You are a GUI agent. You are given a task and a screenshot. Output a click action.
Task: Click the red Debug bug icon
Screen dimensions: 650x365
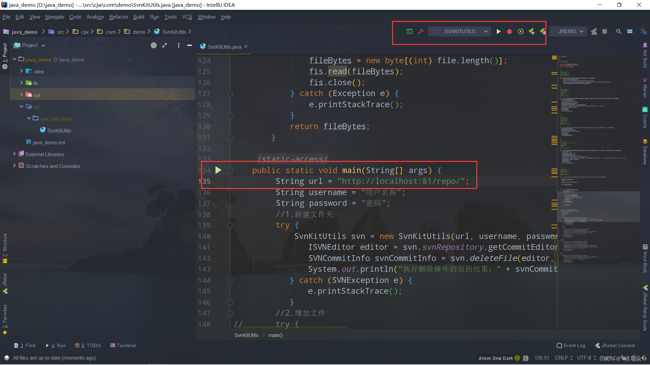[509, 31]
